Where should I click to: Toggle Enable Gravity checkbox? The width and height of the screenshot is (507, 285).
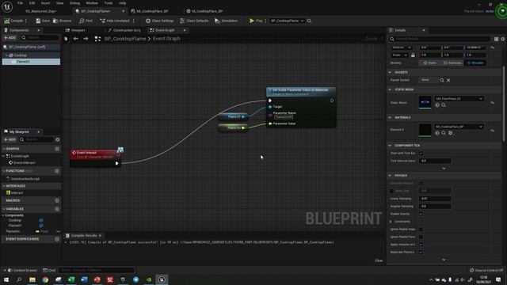pyautogui.click(x=421, y=214)
